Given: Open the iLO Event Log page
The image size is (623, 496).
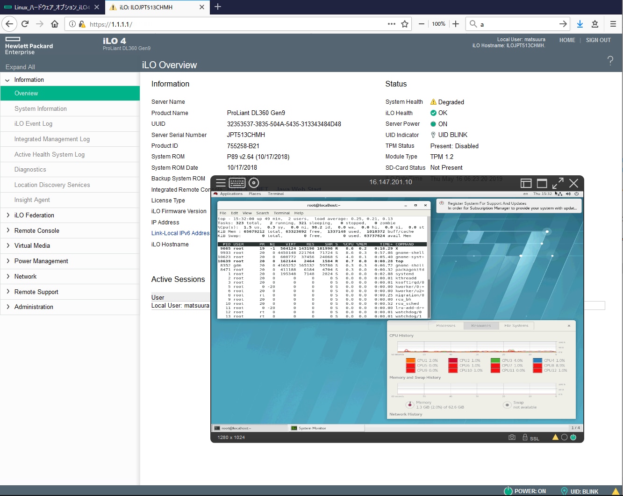Looking at the screenshot, I should 33,124.
